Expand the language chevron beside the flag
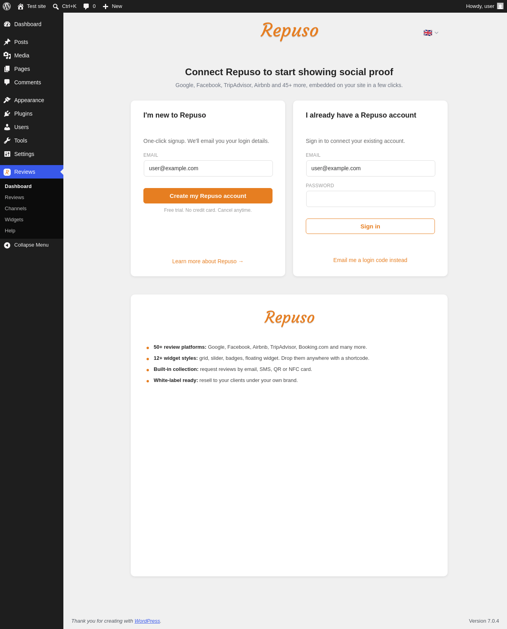The height and width of the screenshot is (629, 507). (436, 33)
